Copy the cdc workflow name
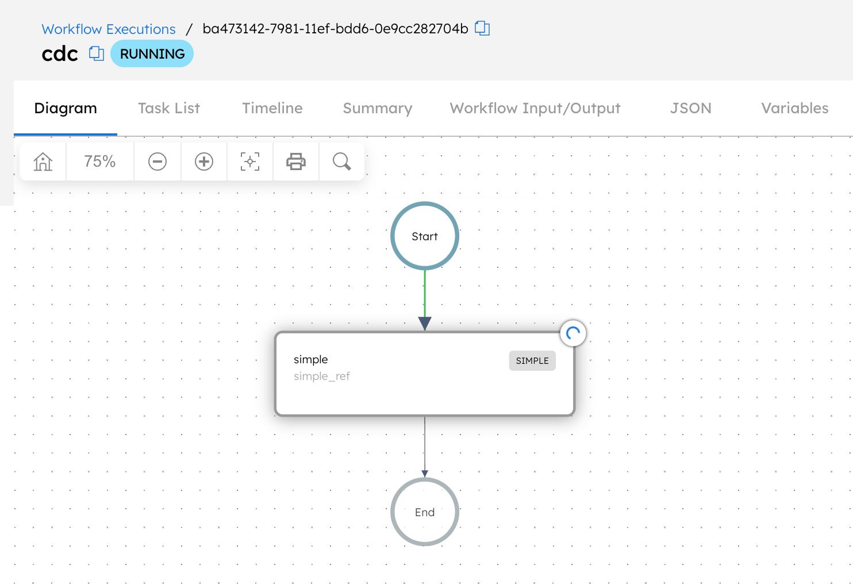Image resolution: width=853 pixels, height=584 pixels. (x=97, y=53)
